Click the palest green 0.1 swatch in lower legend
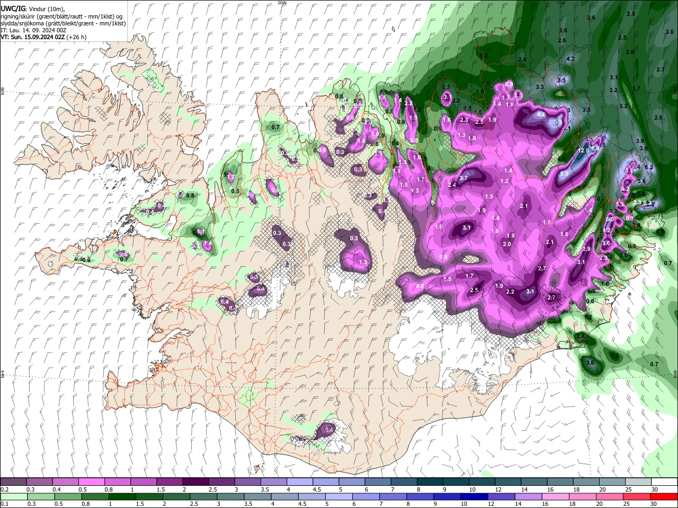Image resolution: width=678 pixels, height=508 pixels. (13, 497)
